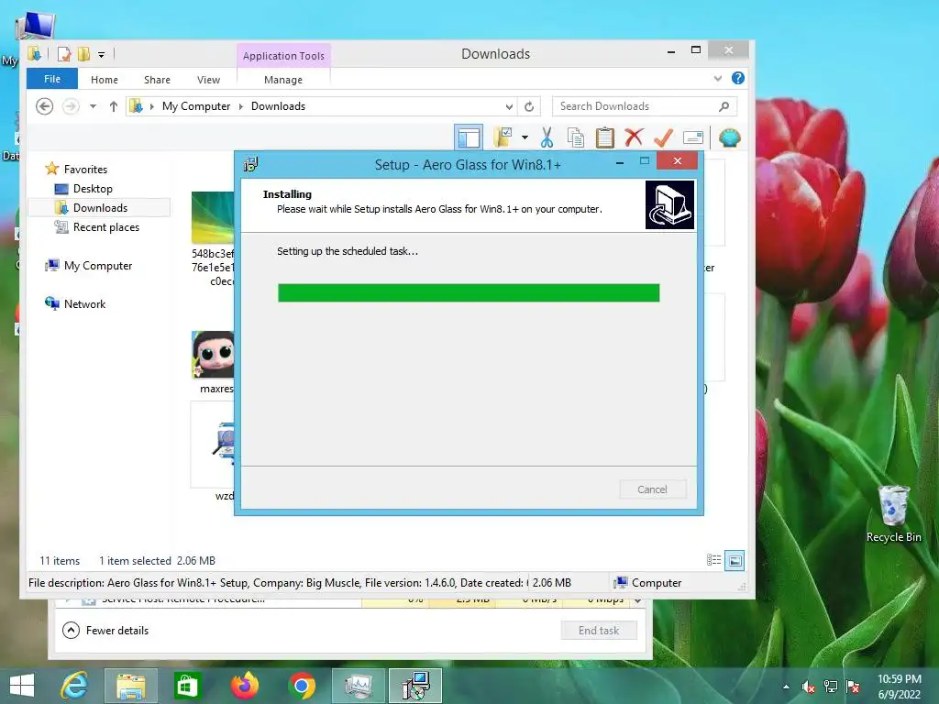Click the Application Tools contextual tab
The height and width of the screenshot is (704, 939).
[x=283, y=56]
